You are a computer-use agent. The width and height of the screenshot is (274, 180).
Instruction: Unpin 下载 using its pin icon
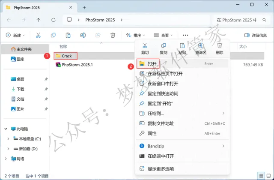[46, 89]
